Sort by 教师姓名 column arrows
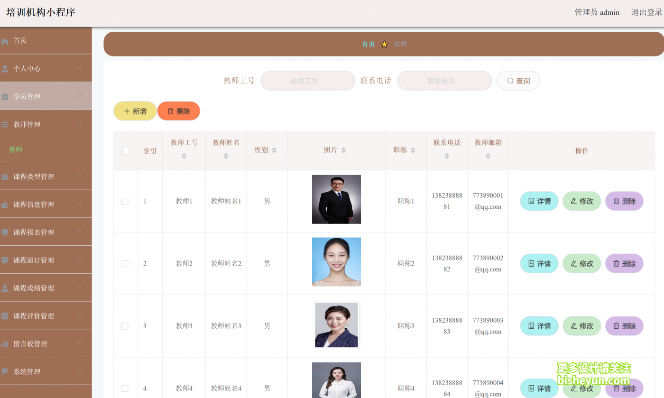The width and height of the screenshot is (664, 398). pos(226,156)
